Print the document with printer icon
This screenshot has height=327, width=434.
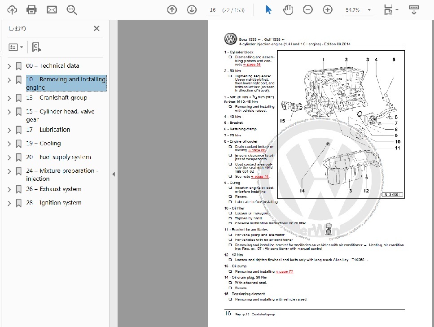[31, 10]
